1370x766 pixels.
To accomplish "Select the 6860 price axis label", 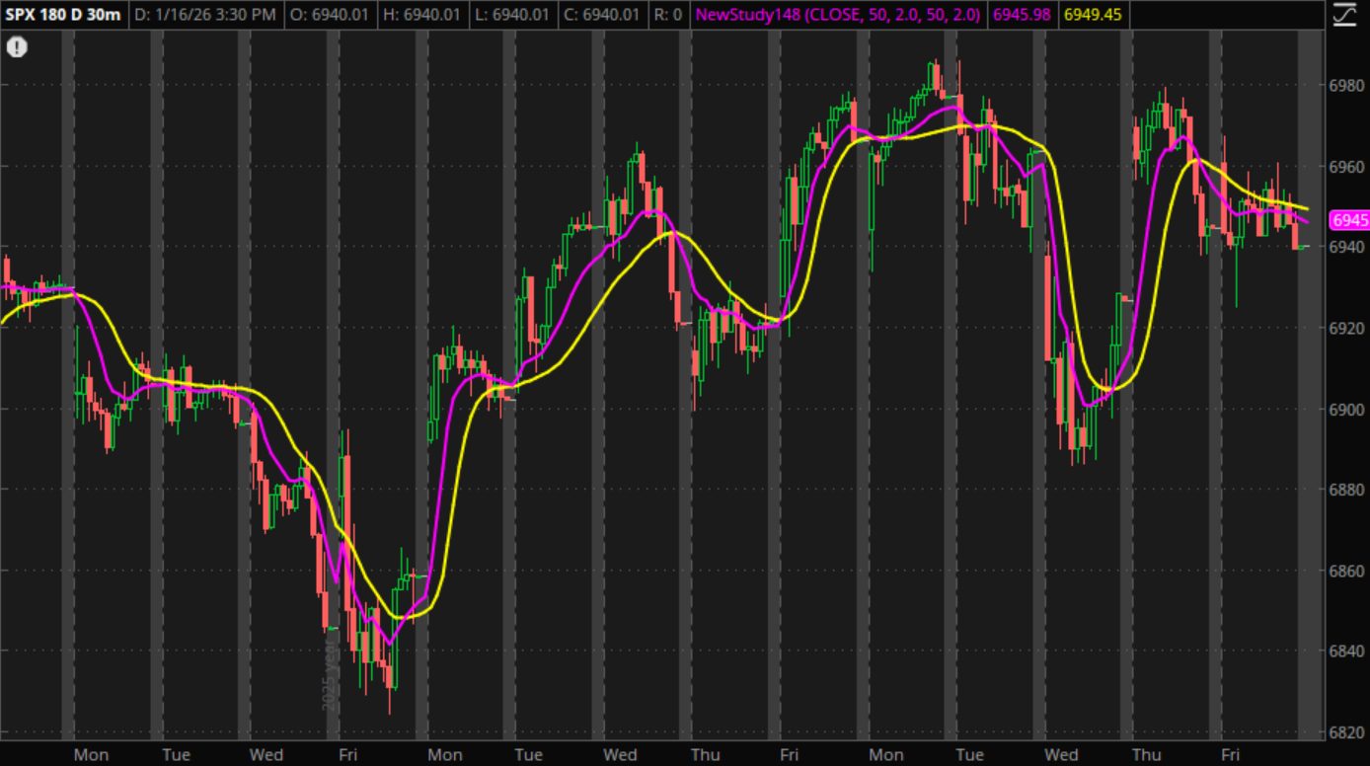I will [1347, 571].
